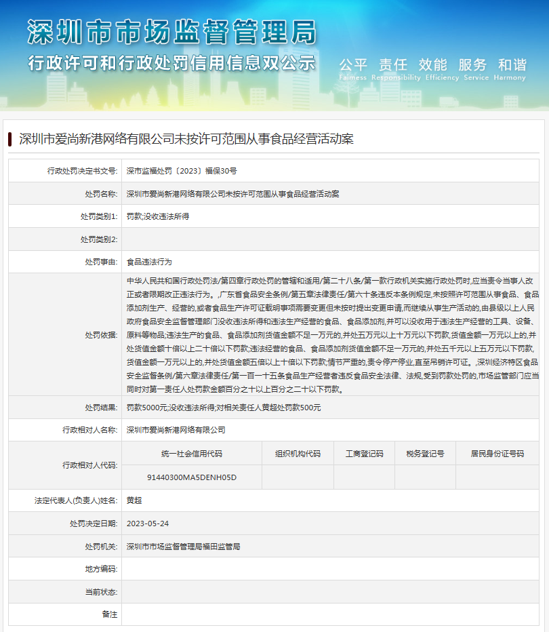This screenshot has width=549, height=632.
Task: Click the 组织机构代码 column header
Action: pyautogui.click(x=298, y=454)
